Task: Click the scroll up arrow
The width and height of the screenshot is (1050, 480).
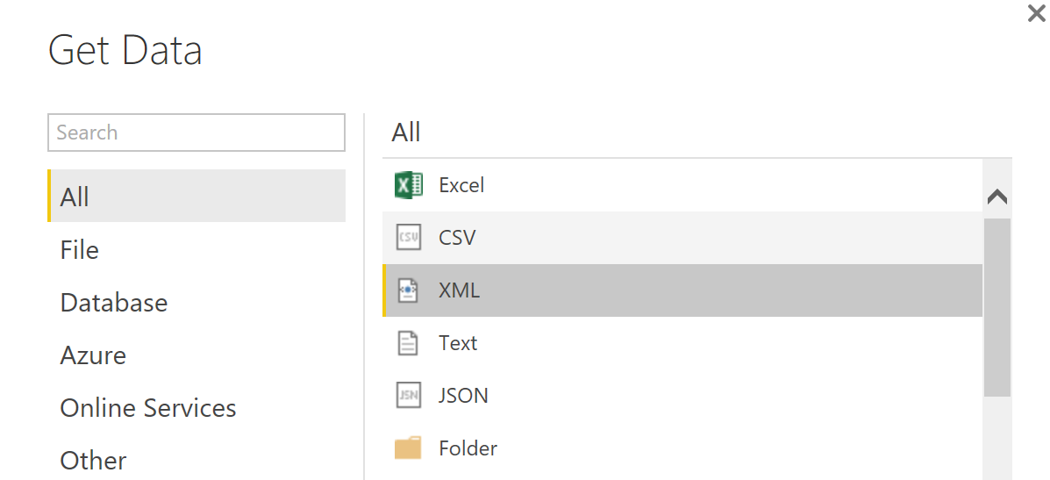Action: (997, 197)
